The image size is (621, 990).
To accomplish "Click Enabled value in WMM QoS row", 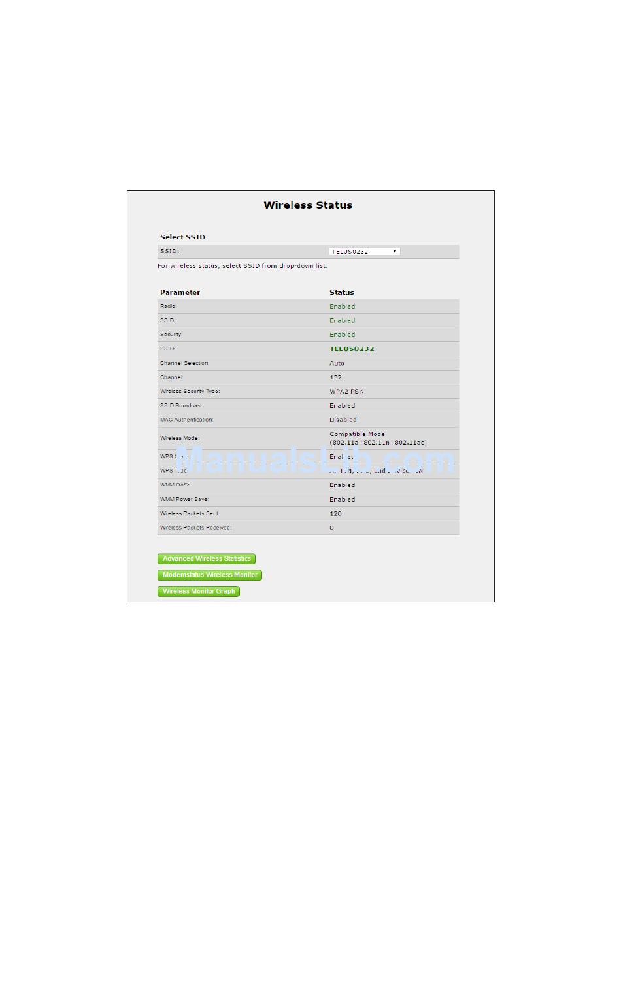I will (x=343, y=485).
